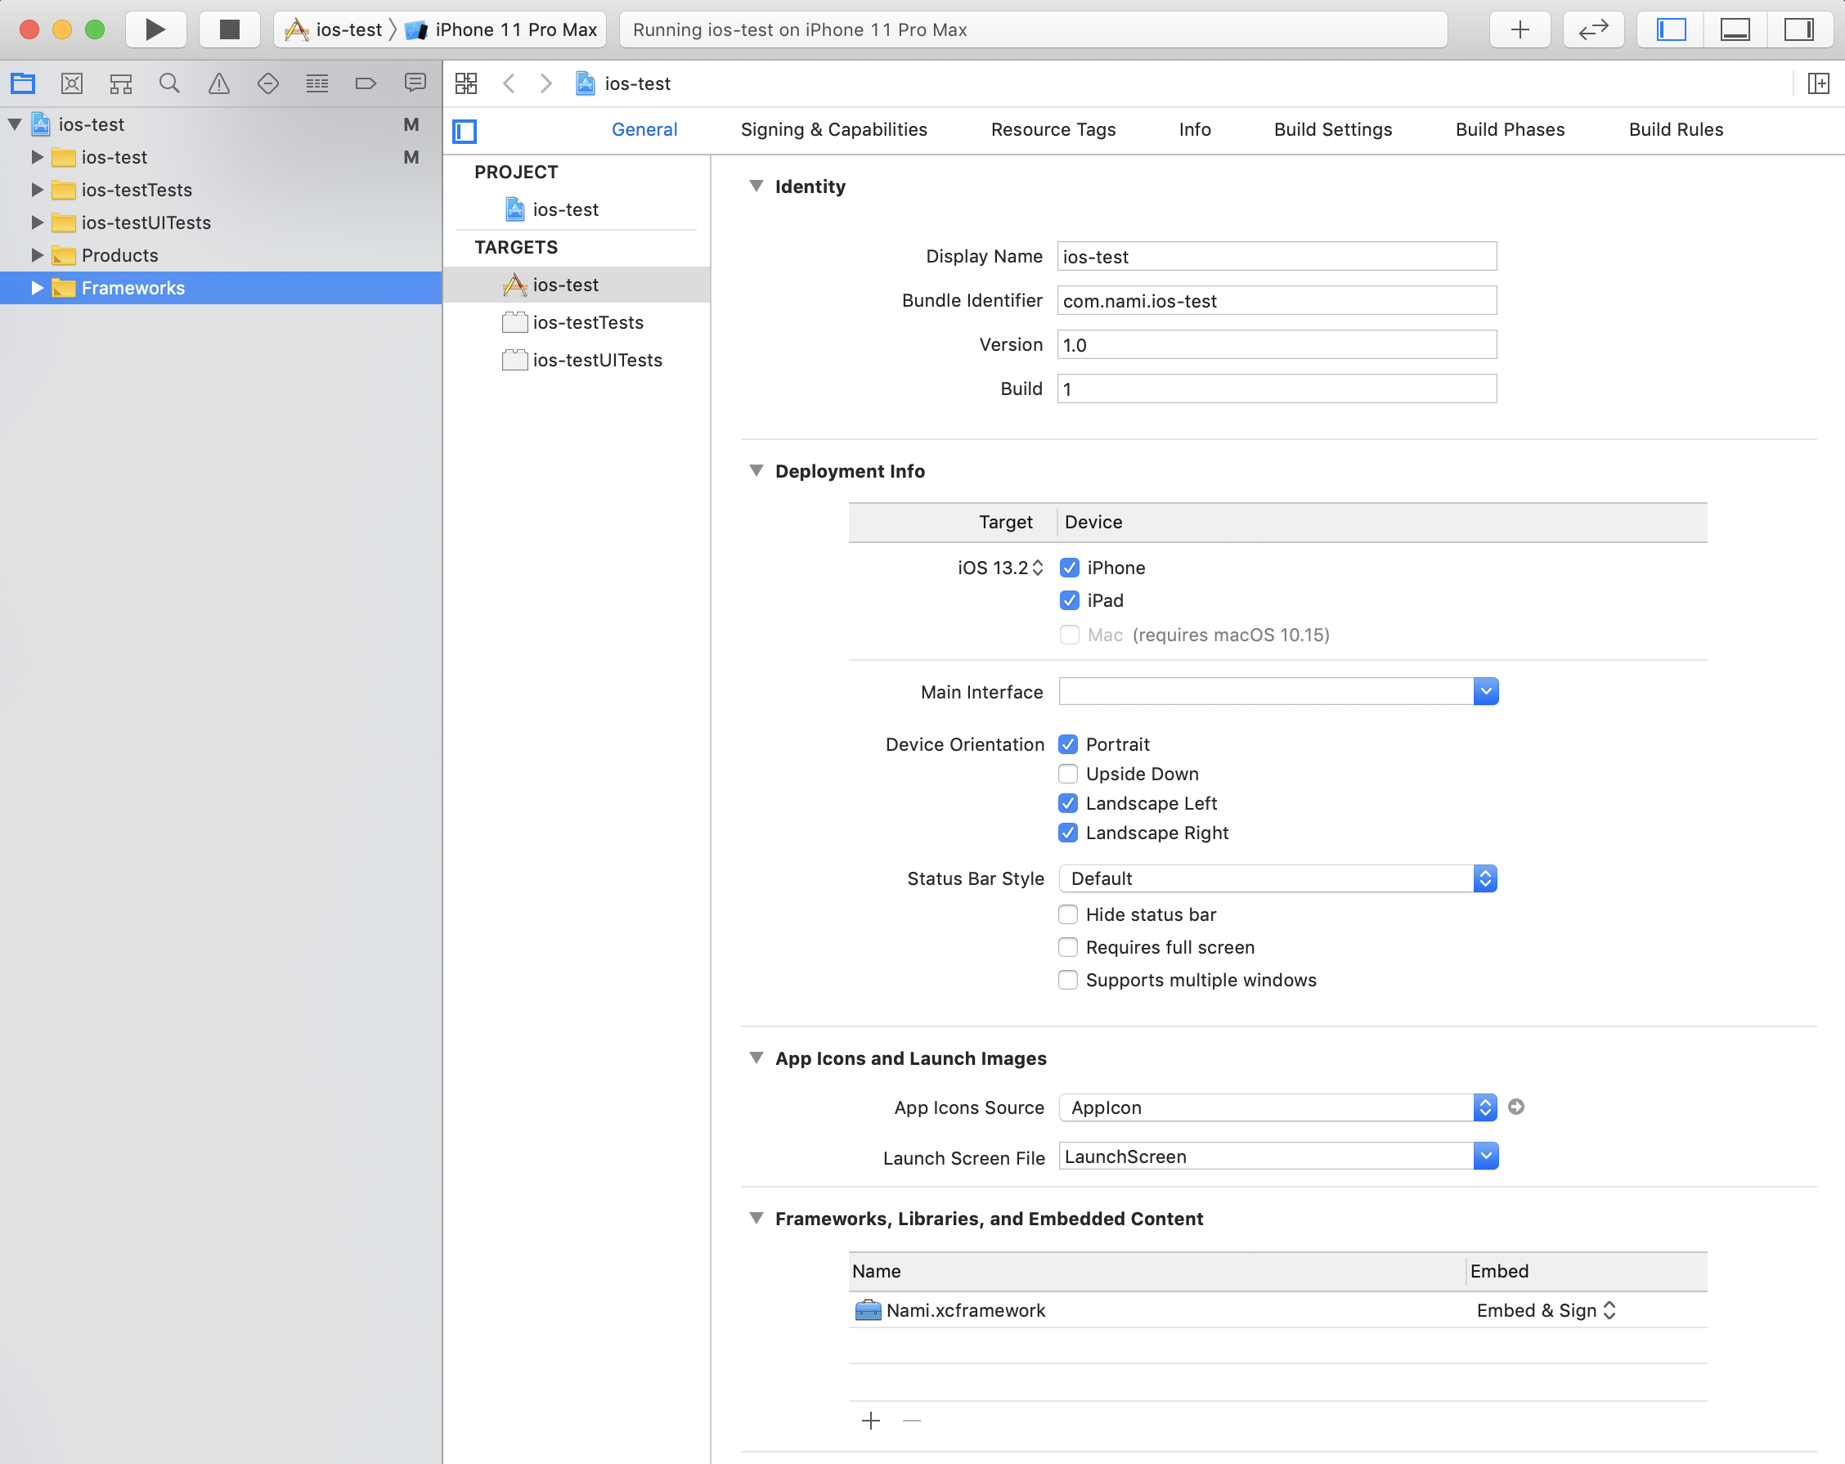Change Embed & Sign option for Nami.xcframework
The image size is (1845, 1464).
pyautogui.click(x=1546, y=1310)
